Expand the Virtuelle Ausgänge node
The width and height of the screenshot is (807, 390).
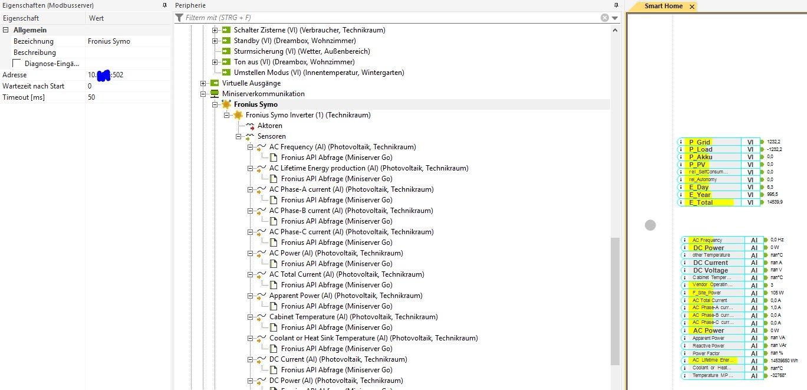(203, 83)
